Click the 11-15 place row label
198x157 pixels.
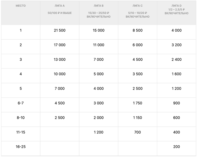click(x=21, y=132)
